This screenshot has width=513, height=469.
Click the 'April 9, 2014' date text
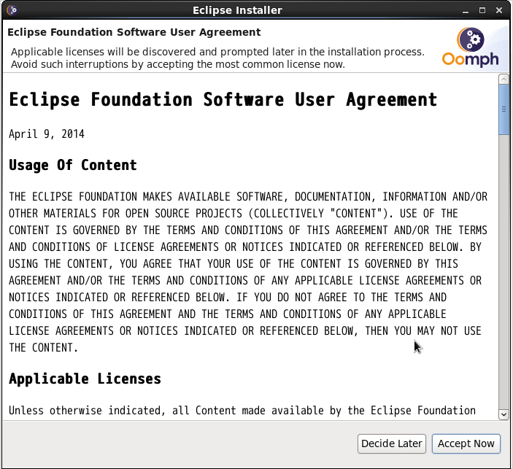pyautogui.click(x=47, y=134)
